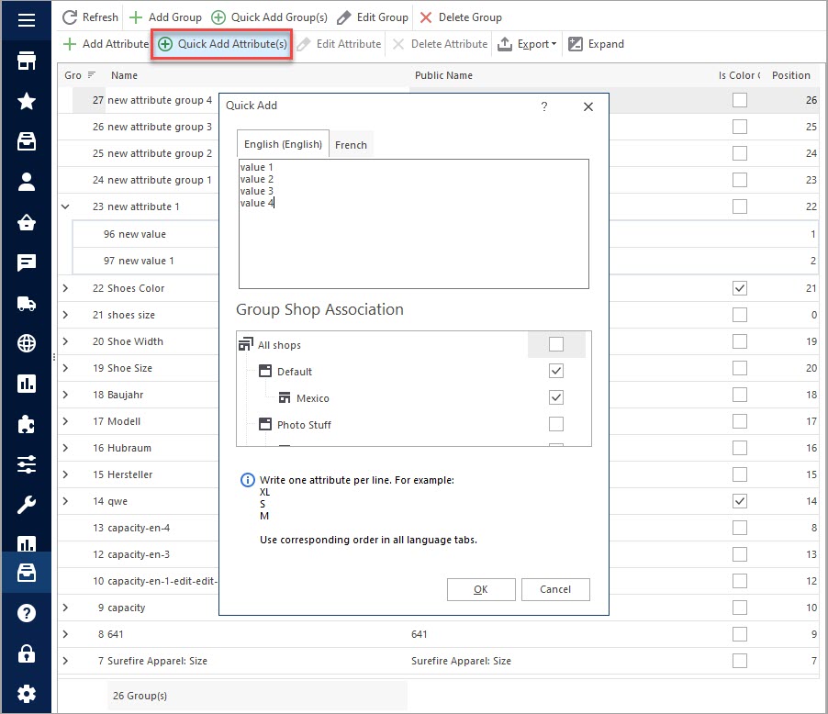Collapse the new attribute 1 group row

[65, 207]
